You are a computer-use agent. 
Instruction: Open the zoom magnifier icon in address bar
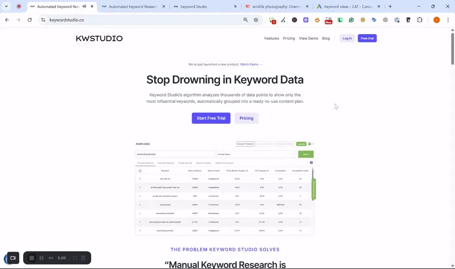coord(245,20)
